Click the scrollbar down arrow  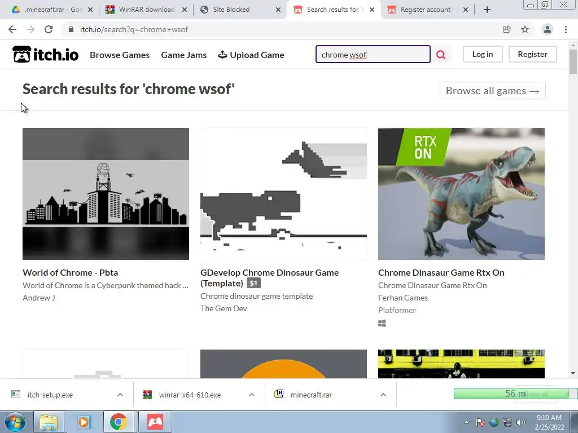pos(573,373)
